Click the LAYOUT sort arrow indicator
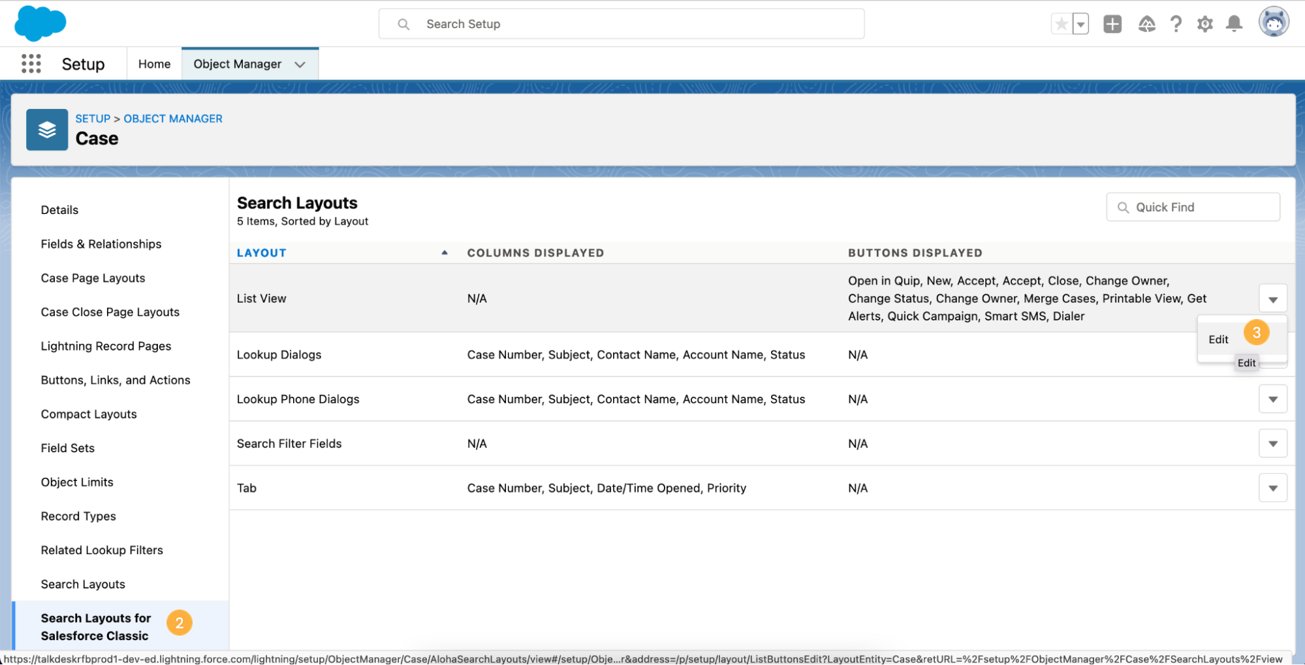1305x665 pixels. click(x=445, y=253)
